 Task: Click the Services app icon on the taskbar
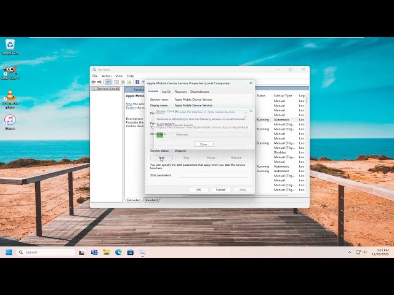(x=142, y=253)
